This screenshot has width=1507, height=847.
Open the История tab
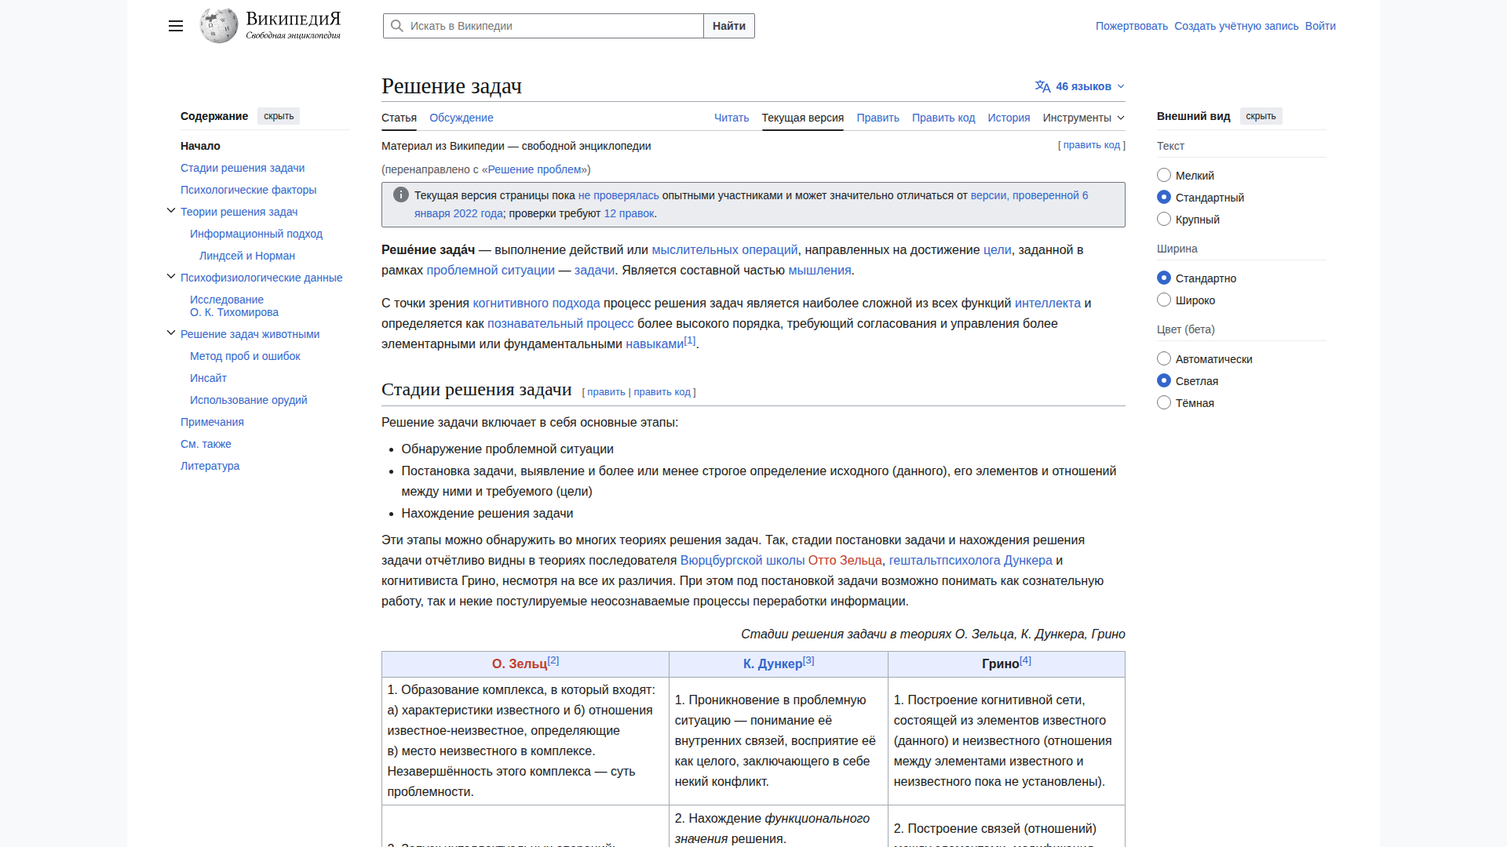tap(1009, 118)
